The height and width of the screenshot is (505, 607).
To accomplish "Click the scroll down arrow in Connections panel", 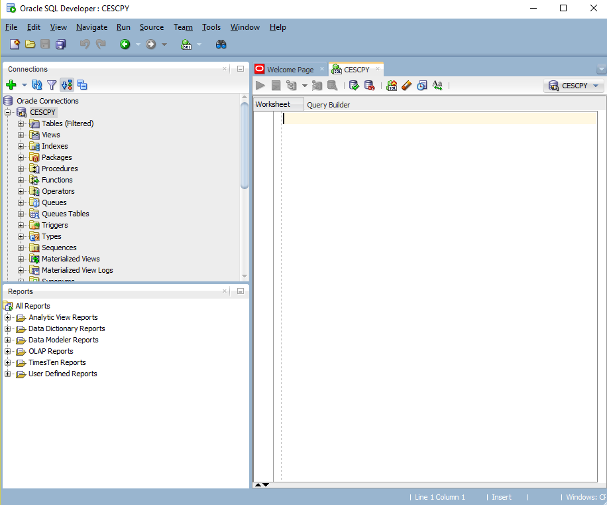I will (245, 276).
